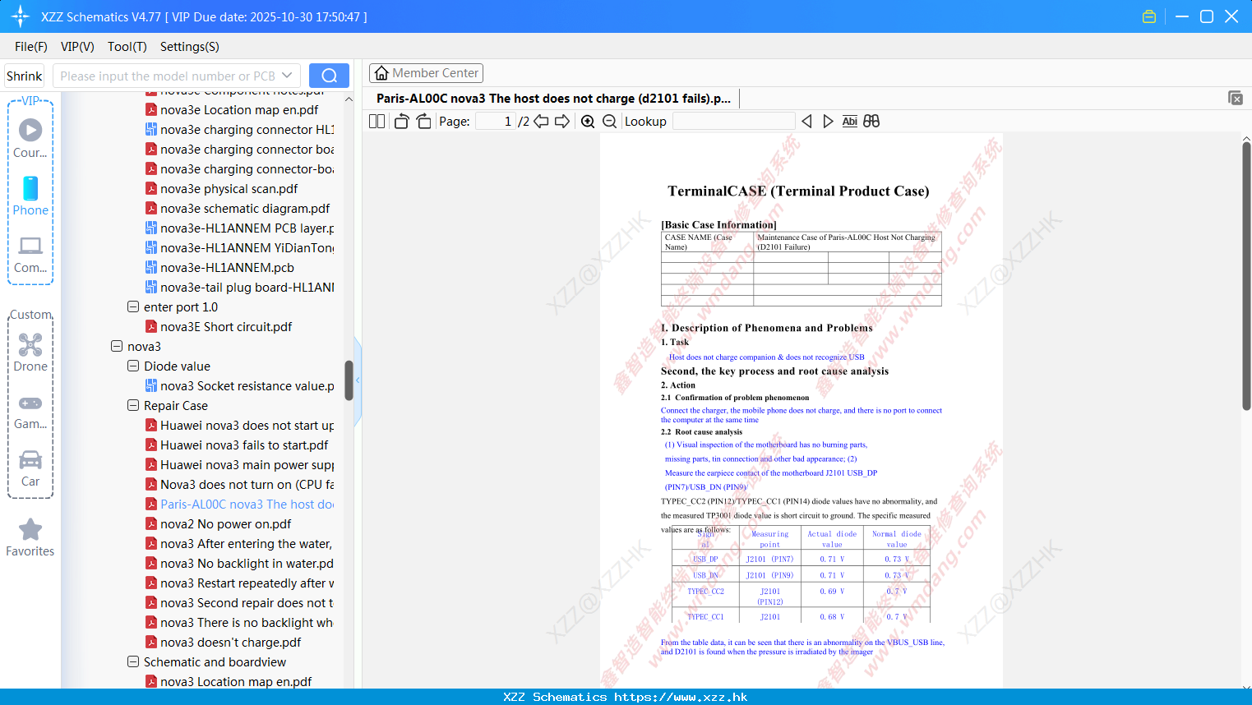Open nova3e-tail plug board-HL1ANI file
Image resolution: width=1252 pixels, height=705 pixels.
247,287
